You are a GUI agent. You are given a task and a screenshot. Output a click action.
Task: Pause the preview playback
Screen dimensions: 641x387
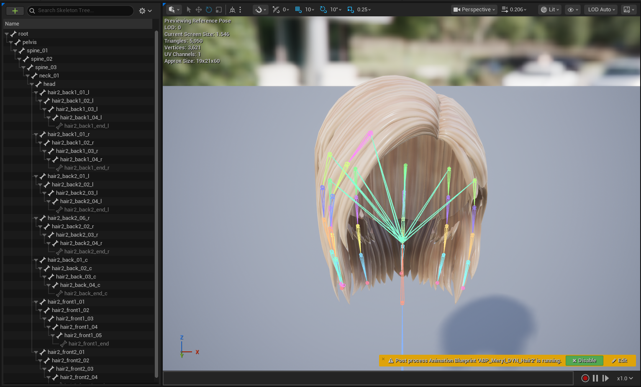595,378
